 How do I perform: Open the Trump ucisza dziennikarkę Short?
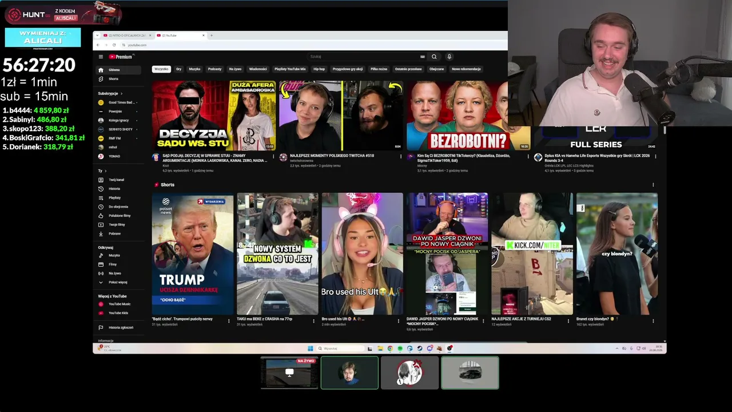(193, 254)
